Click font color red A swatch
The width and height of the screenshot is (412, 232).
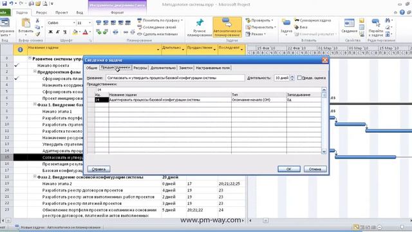[85, 32]
